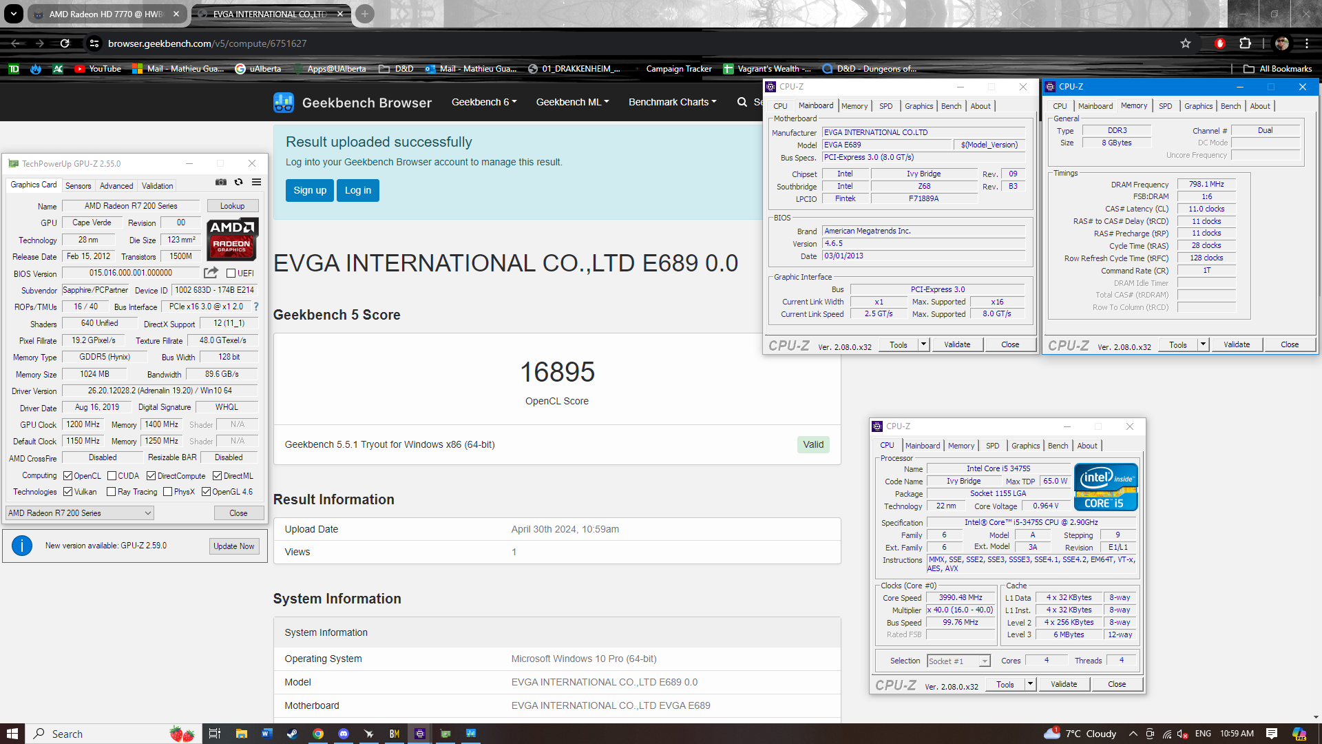Open the GPU-Z hamburger menu icon
The height and width of the screenshot is (744, 1322).
coord(256,182)
